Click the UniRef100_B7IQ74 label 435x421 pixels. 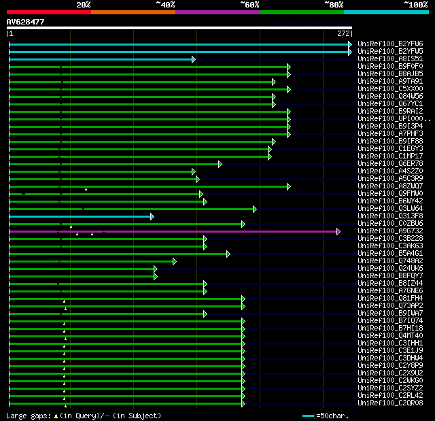(390, 320)
